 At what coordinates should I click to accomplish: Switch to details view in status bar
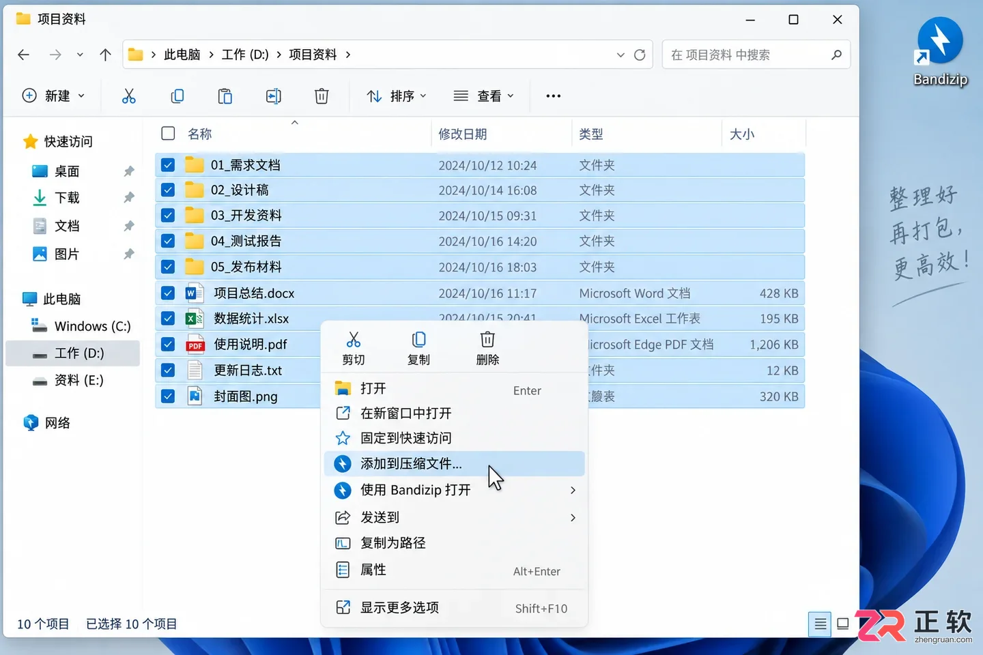(x=821, y=624)
